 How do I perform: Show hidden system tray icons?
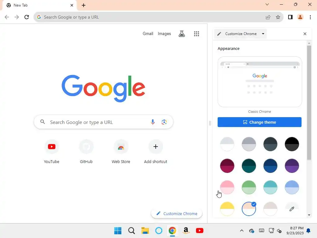pyautogui.click(x=241, y=231)
